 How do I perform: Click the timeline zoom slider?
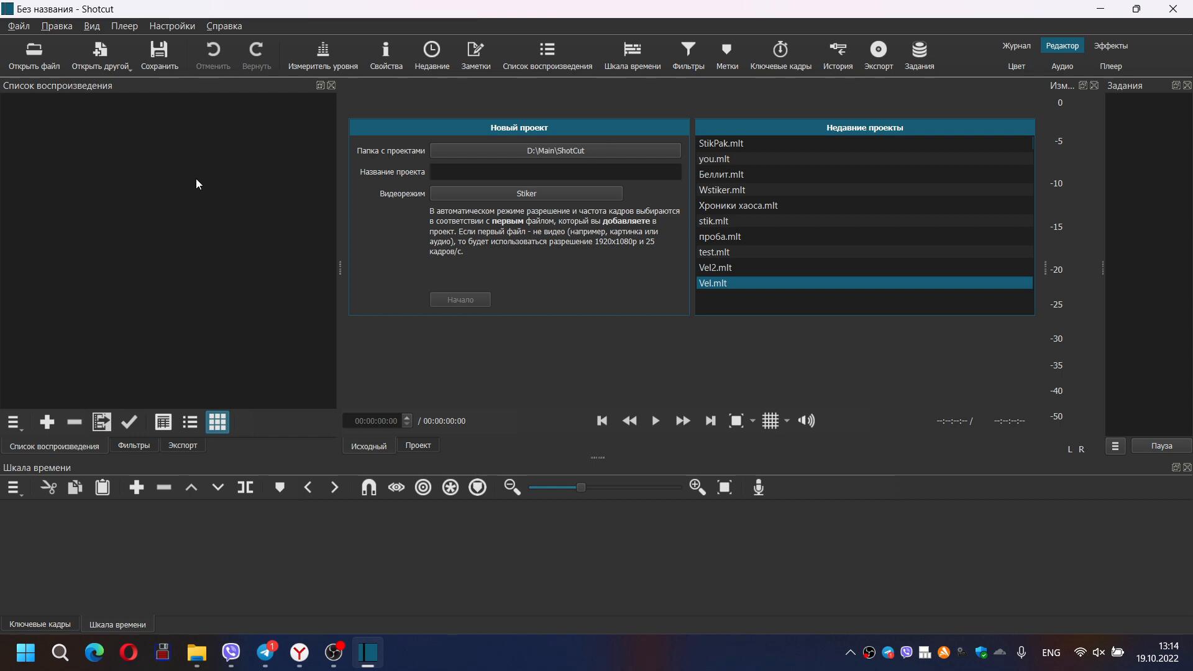point(580,488)
